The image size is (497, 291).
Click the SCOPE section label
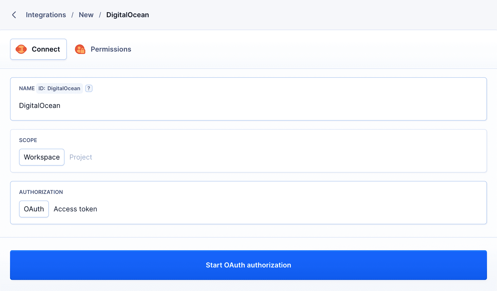pyautogui.click(x=28, y=140)
